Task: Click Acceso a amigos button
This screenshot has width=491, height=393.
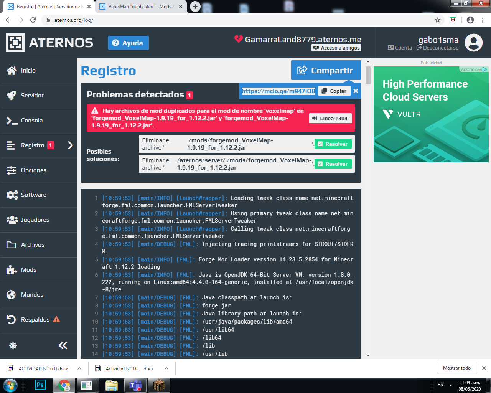Action: [x=336, y=48]
